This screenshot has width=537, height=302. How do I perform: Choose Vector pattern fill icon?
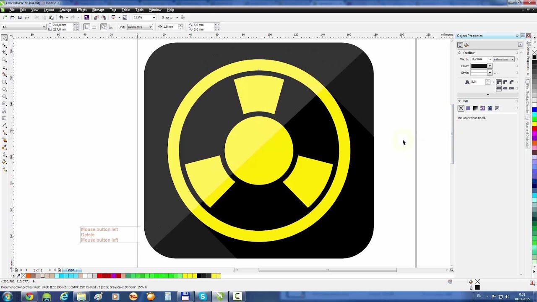pos(482,108)
